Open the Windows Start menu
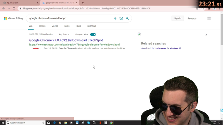Screen dimensions: 223x125 pos(3,123)
